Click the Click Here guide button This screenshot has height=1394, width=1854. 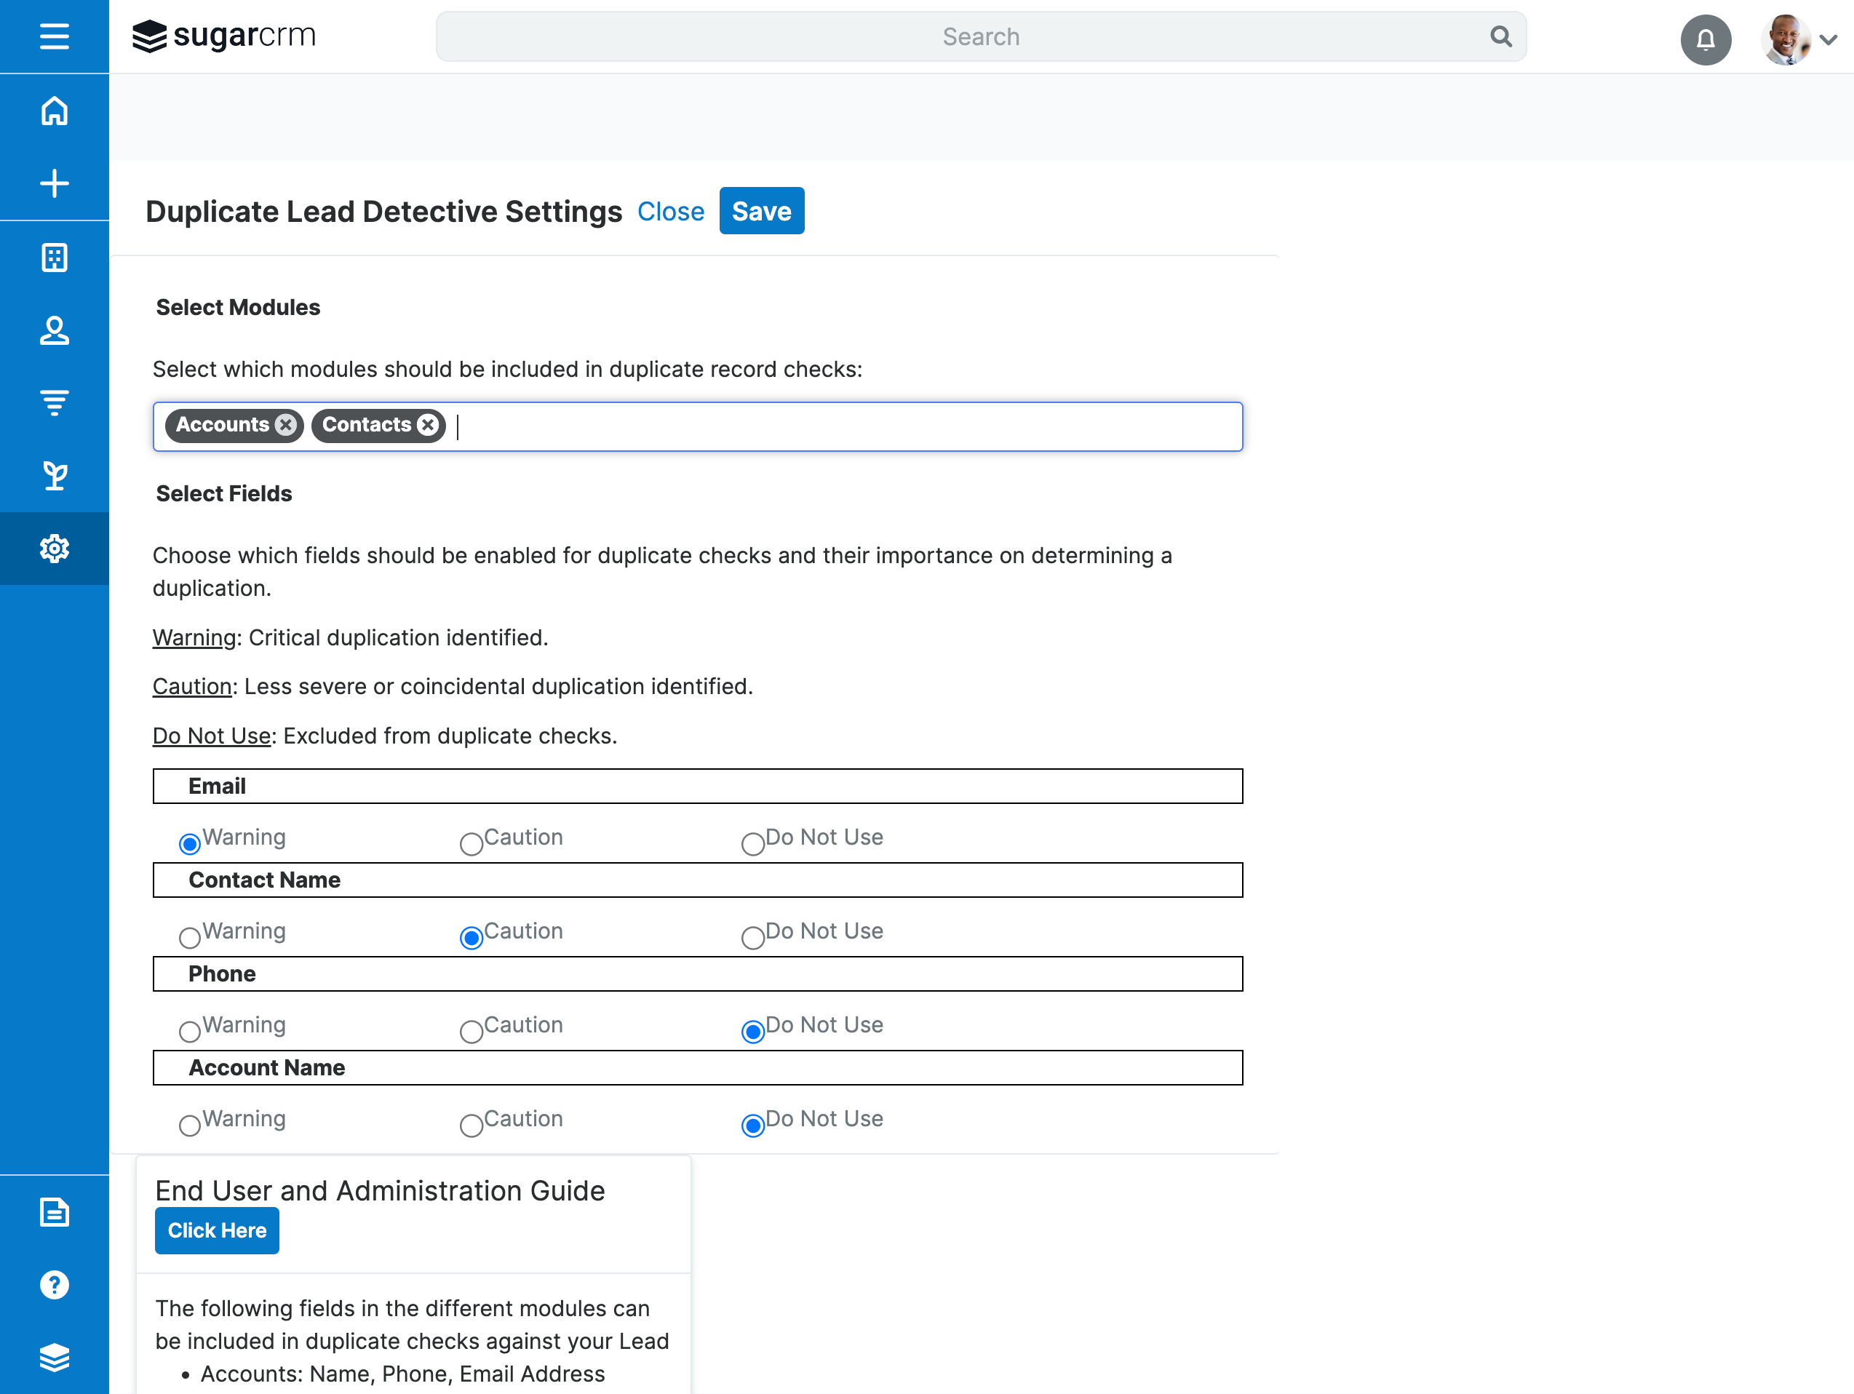coord(216,1230)
